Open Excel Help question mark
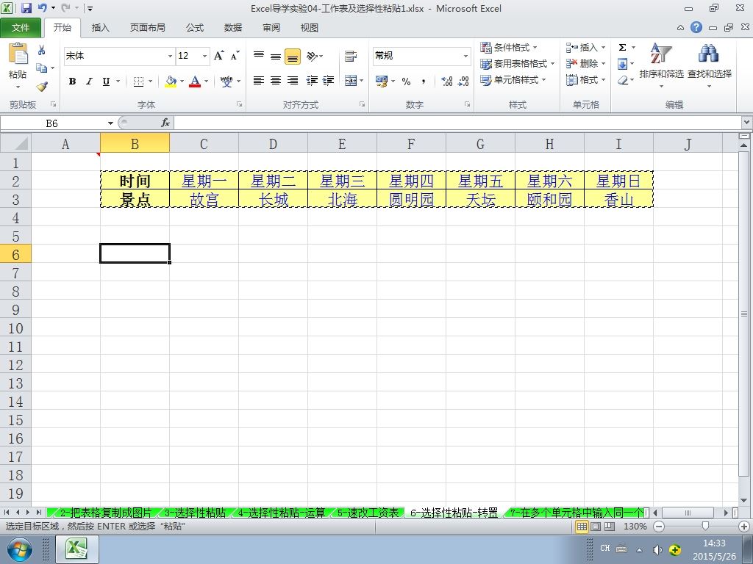 point(696,27)
